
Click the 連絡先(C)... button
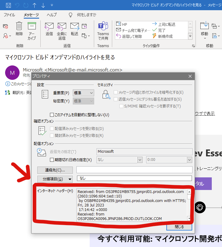(x=55, y=170)
